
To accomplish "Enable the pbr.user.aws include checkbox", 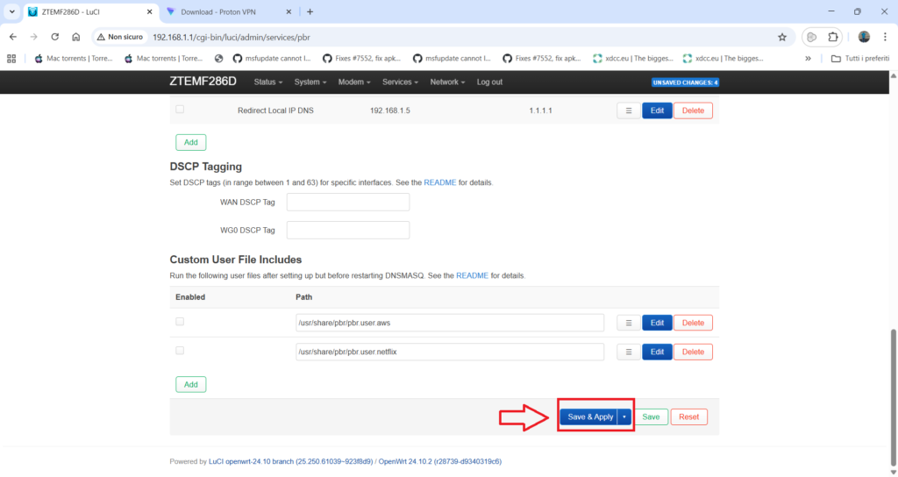I will click(180, 322).
